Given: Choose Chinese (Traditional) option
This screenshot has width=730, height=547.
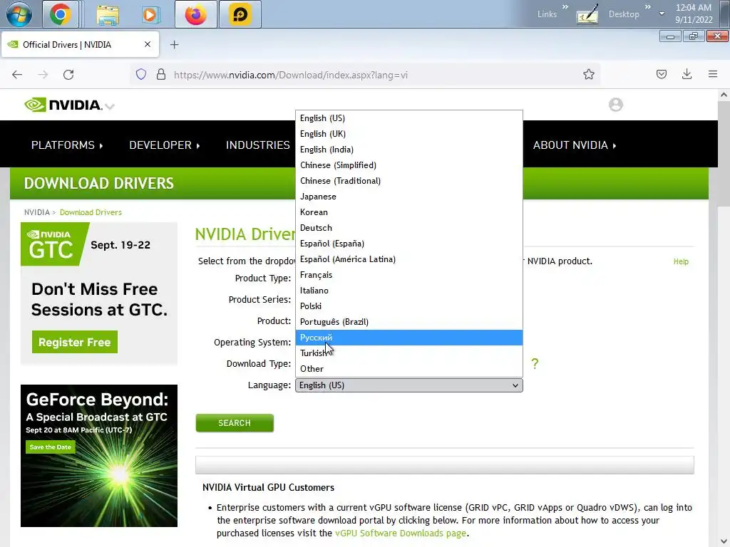Looking at the screenshot, I should click(408, 181).
